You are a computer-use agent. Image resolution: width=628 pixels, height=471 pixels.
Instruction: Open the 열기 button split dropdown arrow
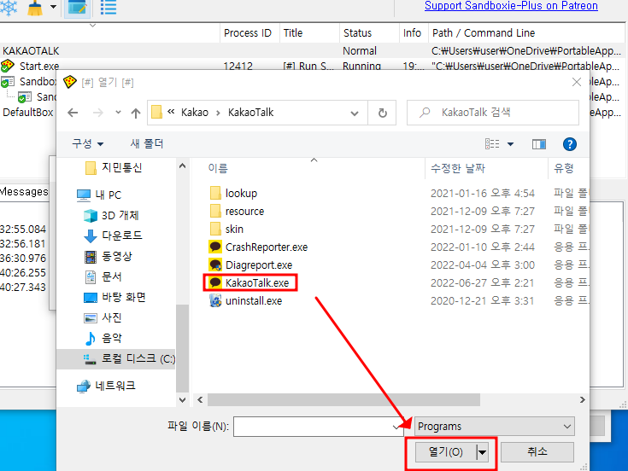point(483,452)
